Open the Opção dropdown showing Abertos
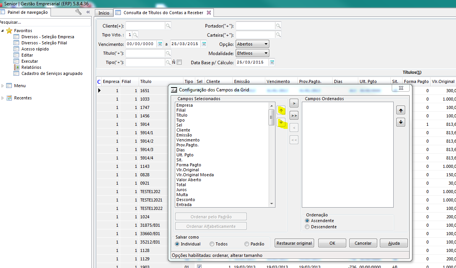 click(x=252, y=44)
